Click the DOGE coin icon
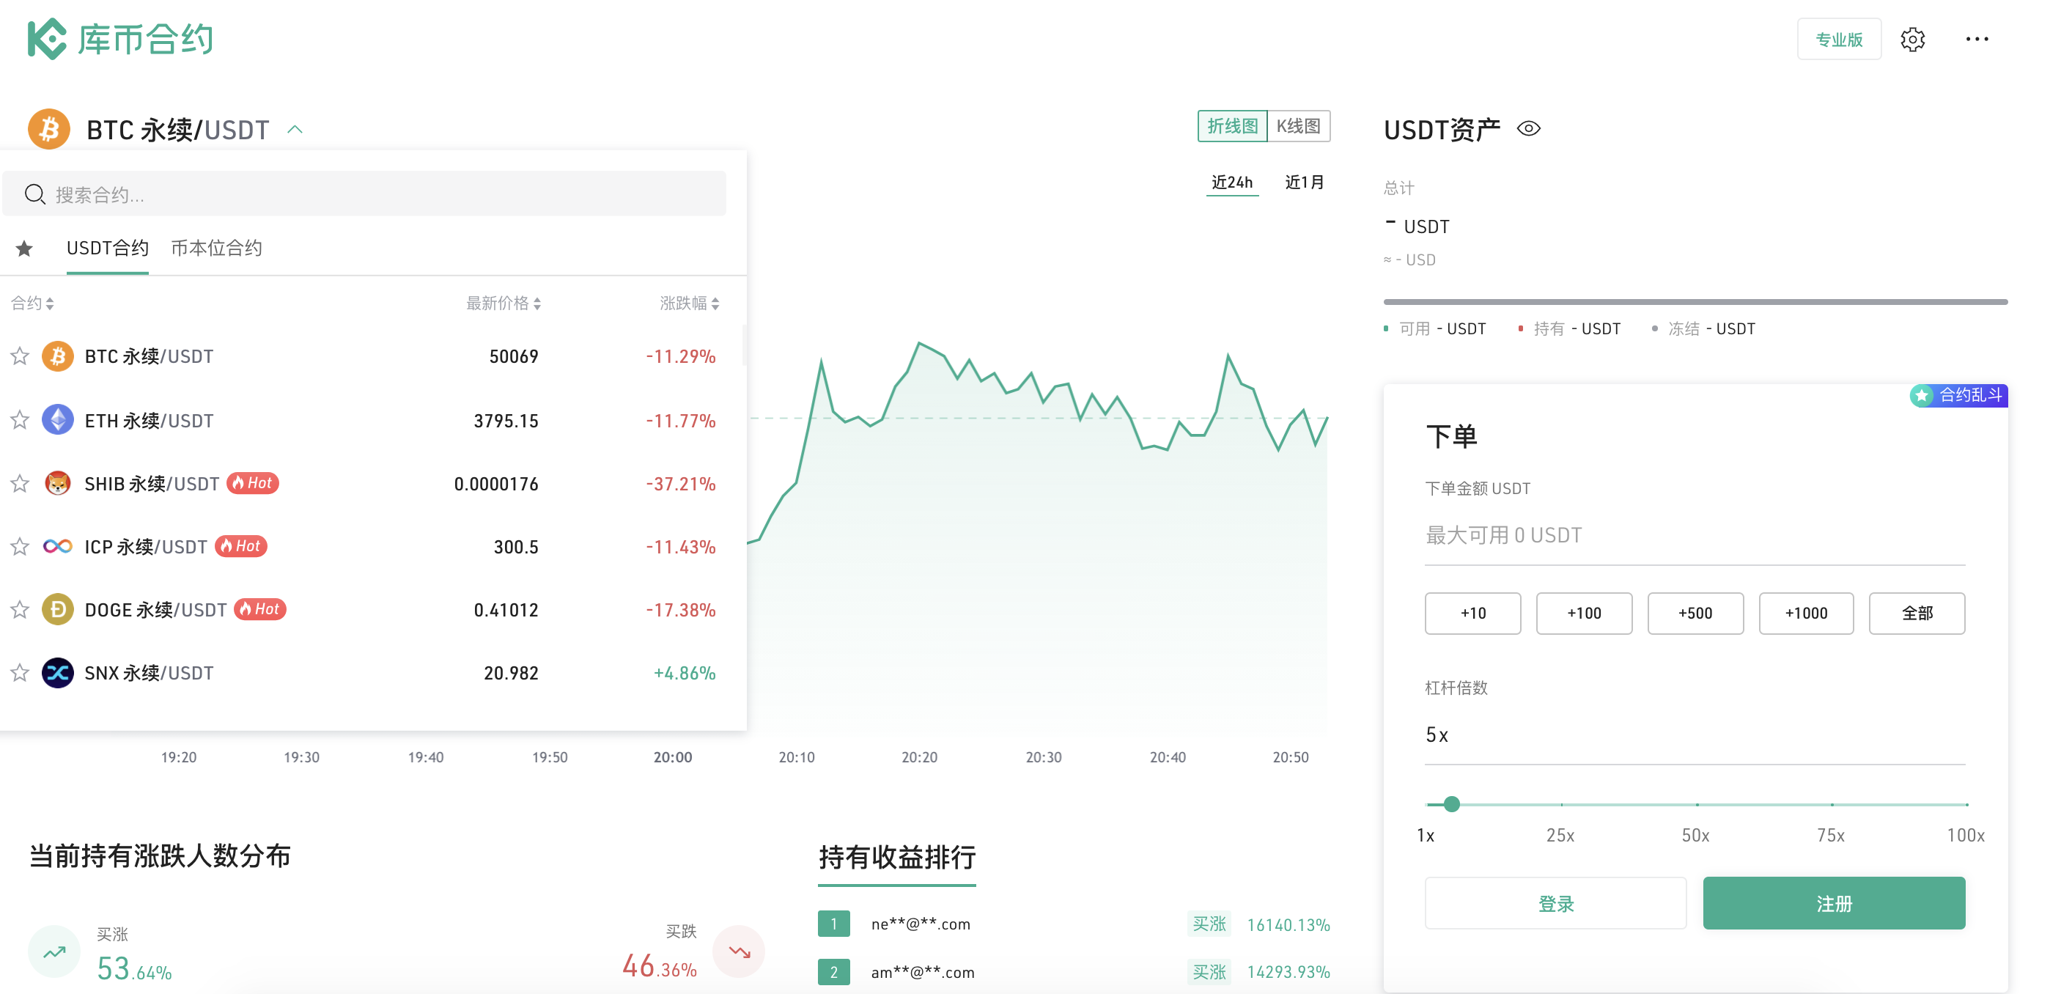The image size is (2061, 994). pyautogui.click(x=58, y=610)
